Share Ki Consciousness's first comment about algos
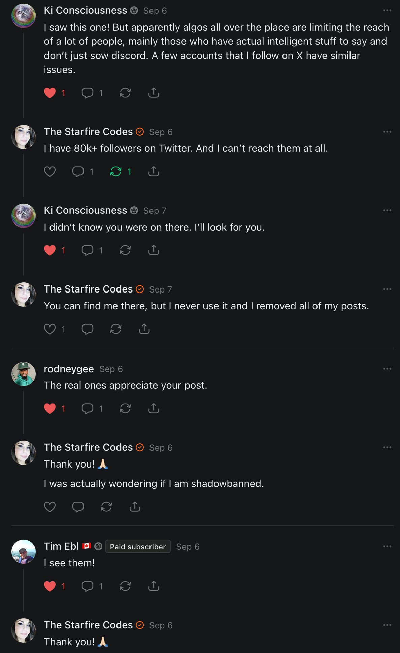Viewport: 400px width, 653px height. click(154, 93)
